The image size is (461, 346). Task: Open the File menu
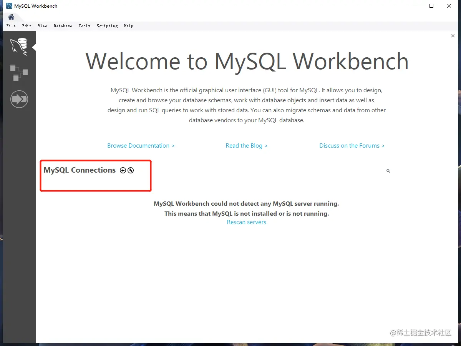pyautogui.click(x=11, y=26)
